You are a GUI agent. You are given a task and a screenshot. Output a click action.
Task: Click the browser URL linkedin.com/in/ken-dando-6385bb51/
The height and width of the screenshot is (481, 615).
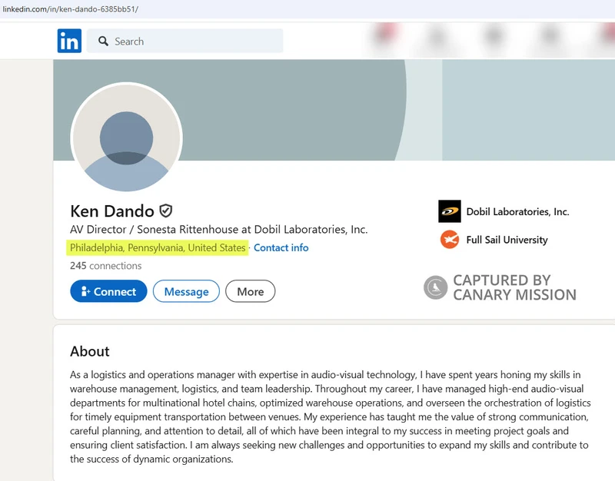[70, 9]
